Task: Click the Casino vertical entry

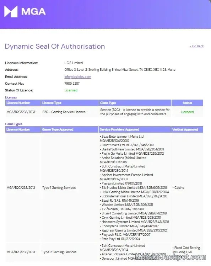Action: (178, 188)
